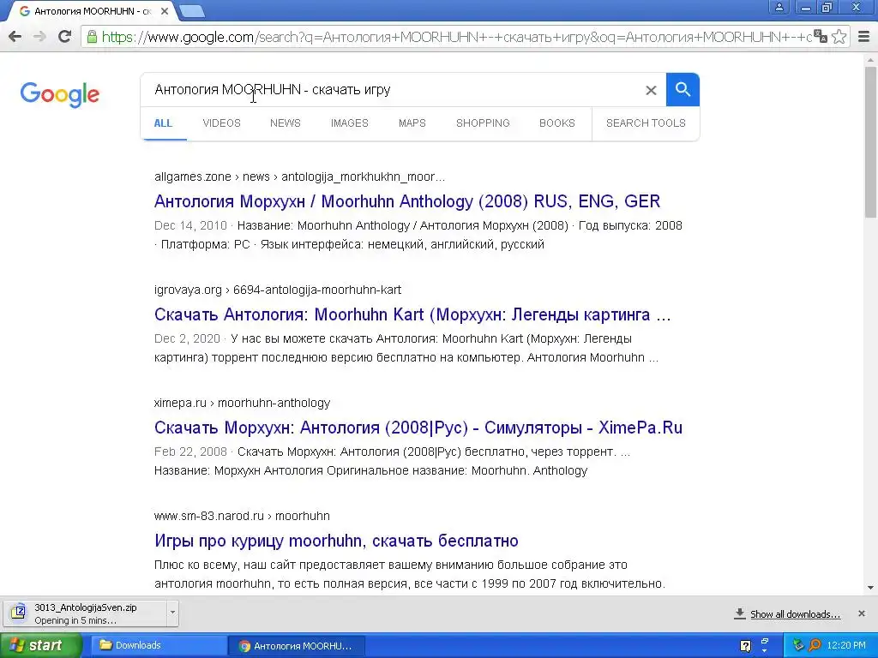Click the green pen tray icon

(798, 646)
